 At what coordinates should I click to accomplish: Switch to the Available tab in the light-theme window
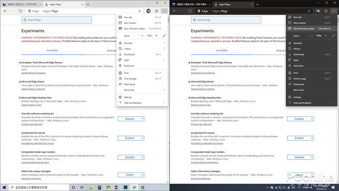click(52, 50)
